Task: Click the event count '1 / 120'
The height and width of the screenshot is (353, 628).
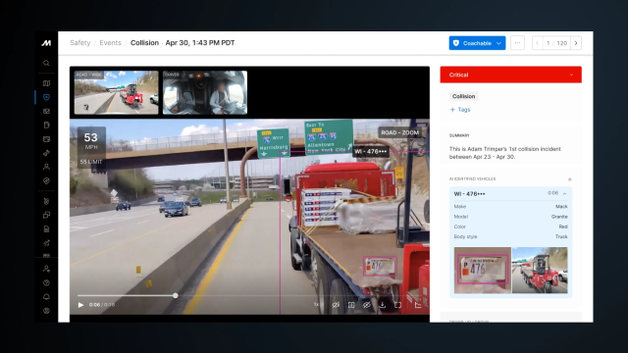Action: [556, 43]
